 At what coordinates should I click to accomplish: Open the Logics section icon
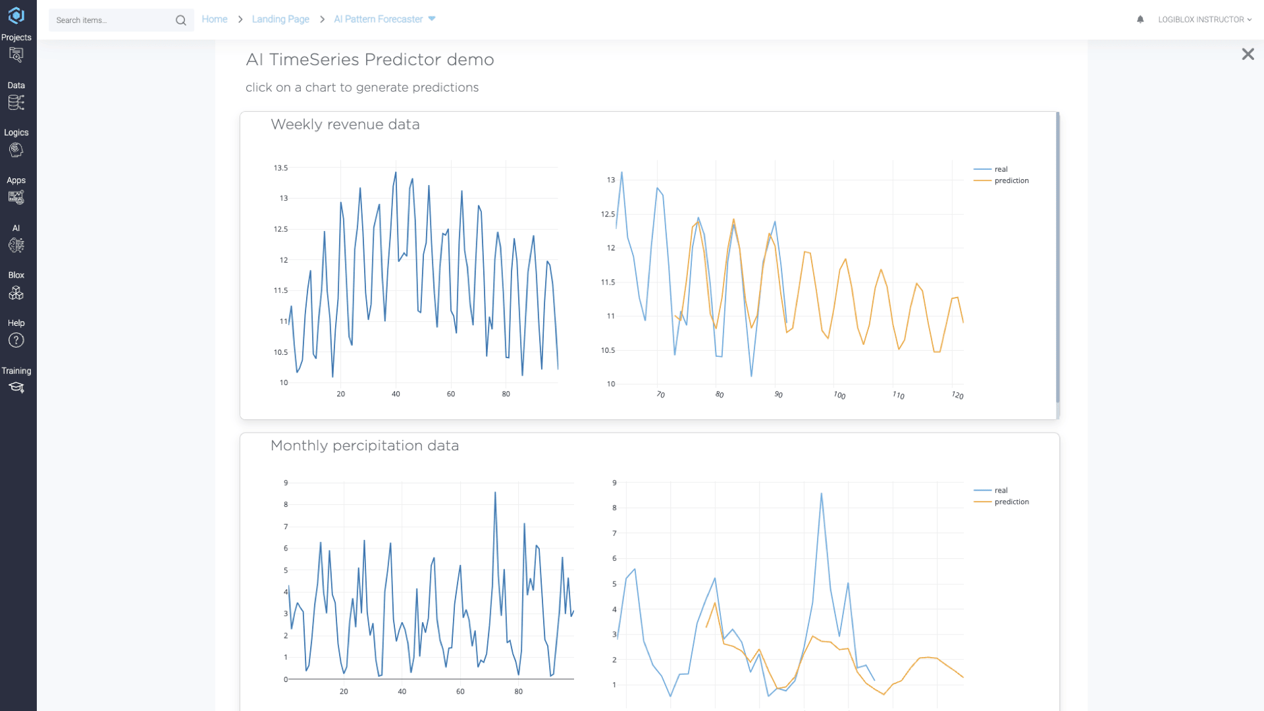point(16,150)
